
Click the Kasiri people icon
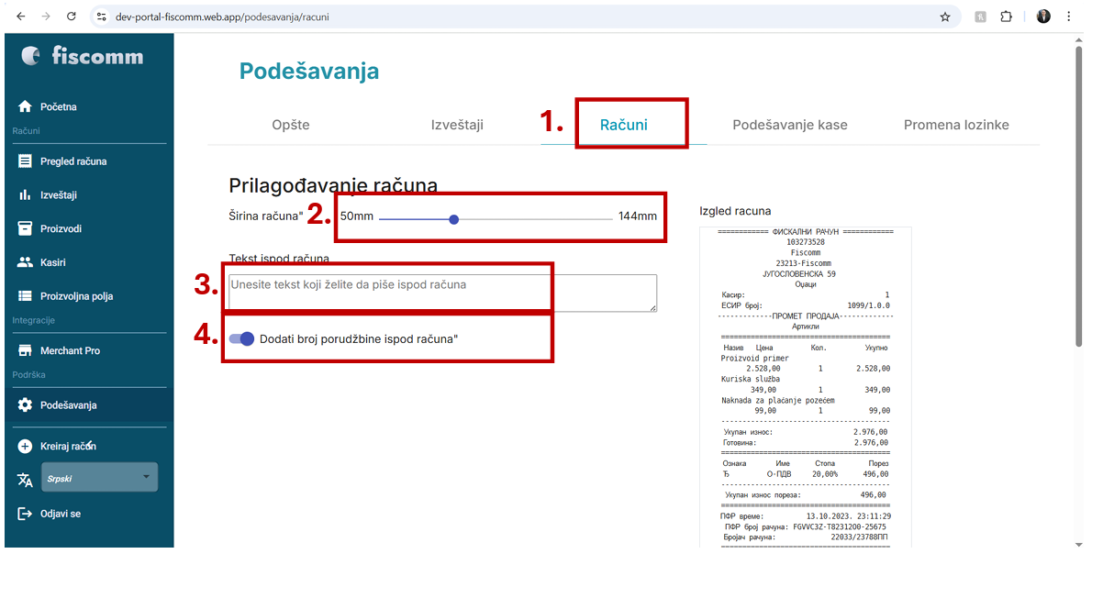(25, 262)
